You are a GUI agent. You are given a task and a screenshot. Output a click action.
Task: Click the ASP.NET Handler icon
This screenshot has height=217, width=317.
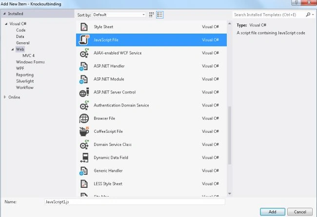click(83, 66)
